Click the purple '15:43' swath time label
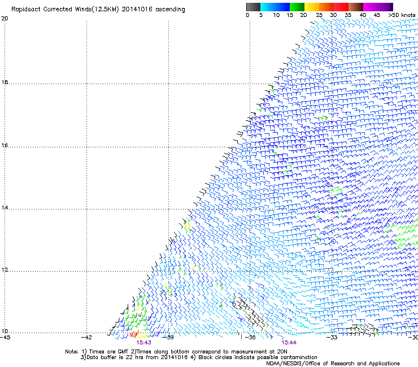The height and width of the screenshot is (367, 418). tap(143, 343)
